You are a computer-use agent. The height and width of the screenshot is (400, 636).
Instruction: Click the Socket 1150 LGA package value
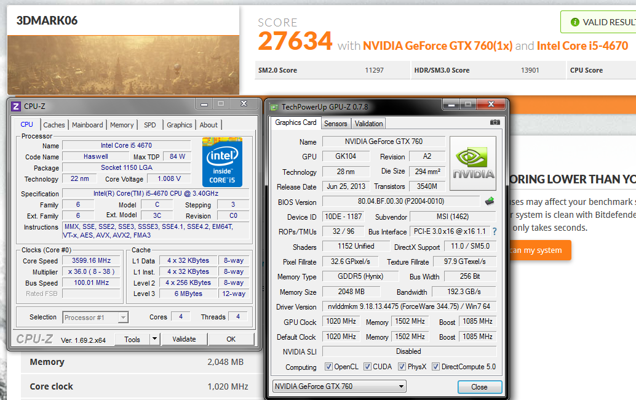click(127, 167)
